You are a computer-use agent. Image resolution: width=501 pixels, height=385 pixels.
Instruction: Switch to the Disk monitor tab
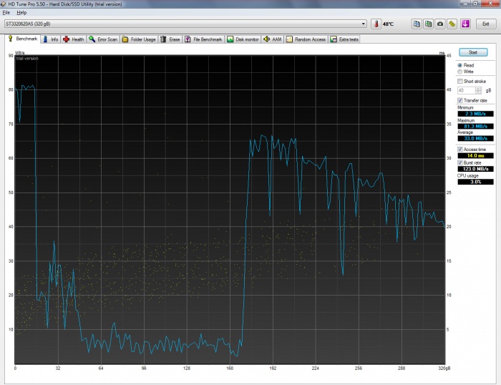click(x=243, y=39)
